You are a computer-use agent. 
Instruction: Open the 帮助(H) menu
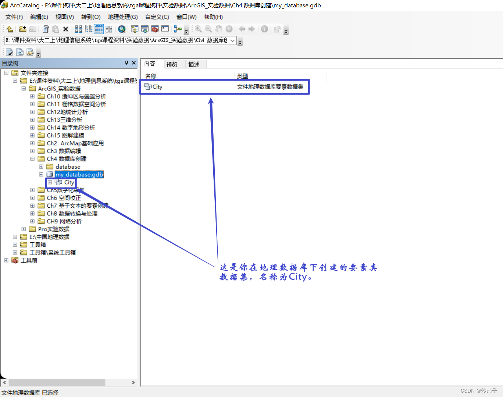point(213,17)
